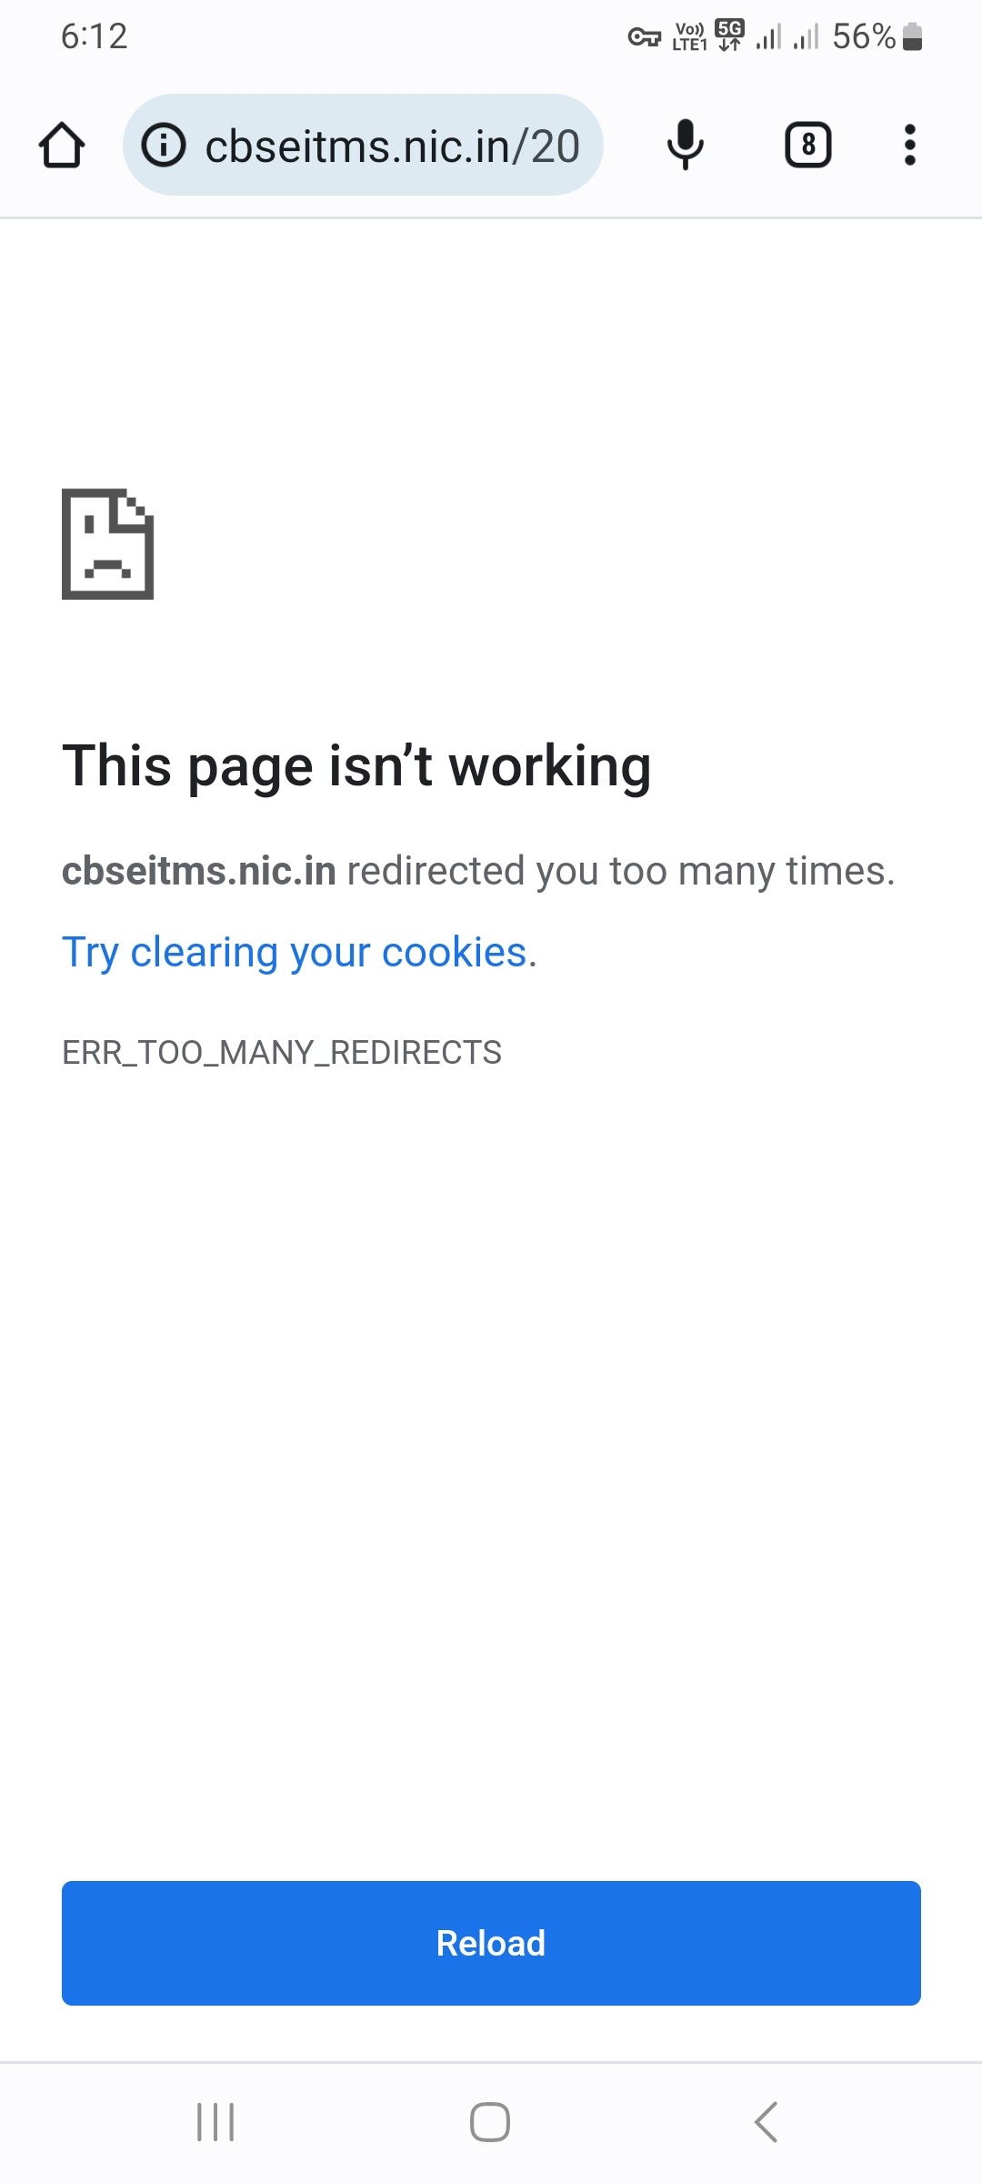The width and height of the screenshot is (982, 2184).
Task: Start voice search with microphone icon
Action: click(685, 145)
